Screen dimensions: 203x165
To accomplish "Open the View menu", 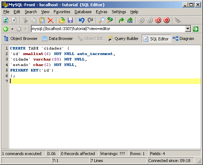I will [x=45, y=12].
